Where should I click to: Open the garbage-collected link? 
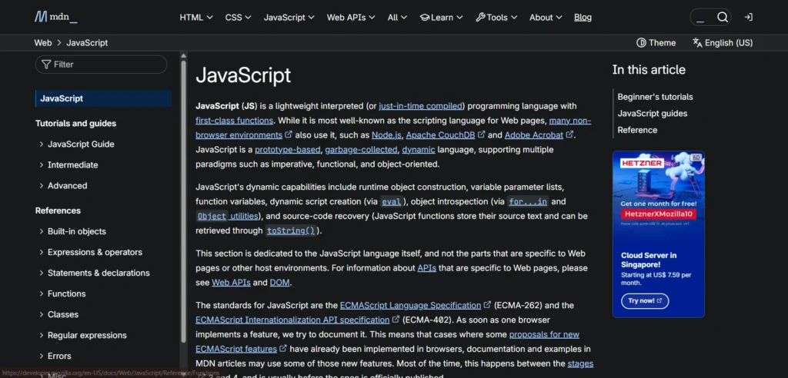[x=362, y=150]
